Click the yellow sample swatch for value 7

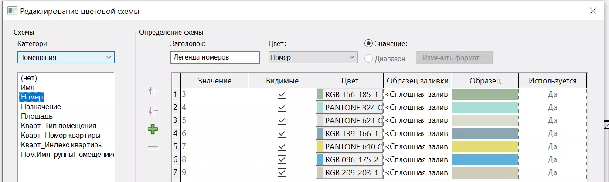tap(484, 146)
